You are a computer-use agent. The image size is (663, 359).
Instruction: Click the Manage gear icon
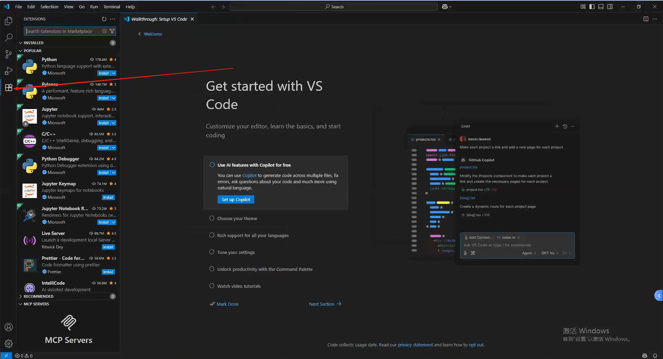tap(9, 344)
